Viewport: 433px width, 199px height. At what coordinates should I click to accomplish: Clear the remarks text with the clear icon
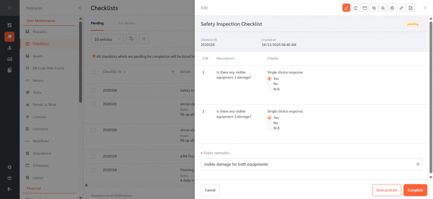pos(418,164)
